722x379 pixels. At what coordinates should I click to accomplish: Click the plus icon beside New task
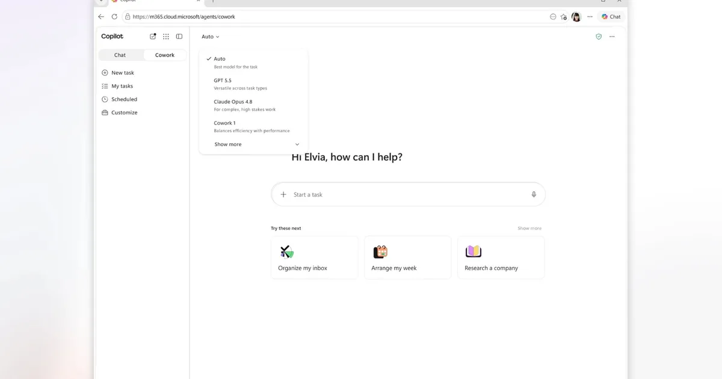point(105,73)
